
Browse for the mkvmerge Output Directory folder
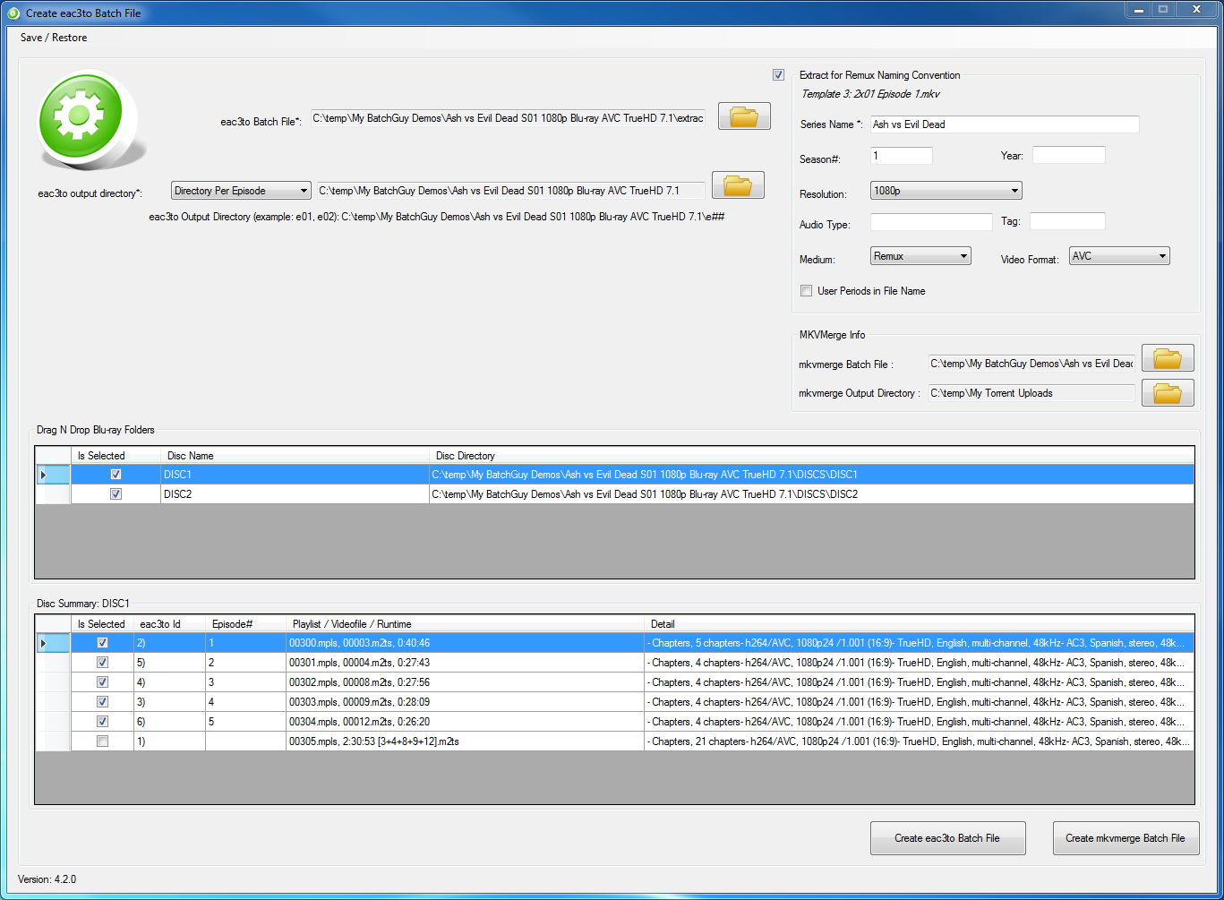(x=1168, y=392)
